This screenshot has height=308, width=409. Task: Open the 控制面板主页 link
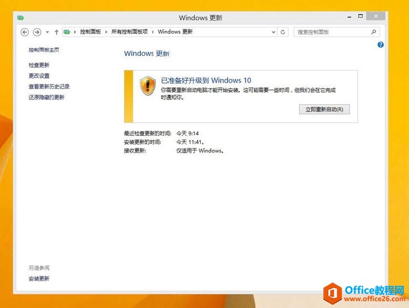(44, 50)
